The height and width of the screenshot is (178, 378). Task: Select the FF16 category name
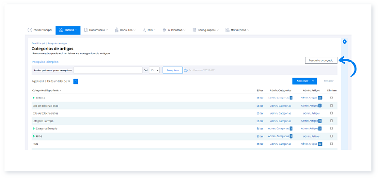point(39,136)
